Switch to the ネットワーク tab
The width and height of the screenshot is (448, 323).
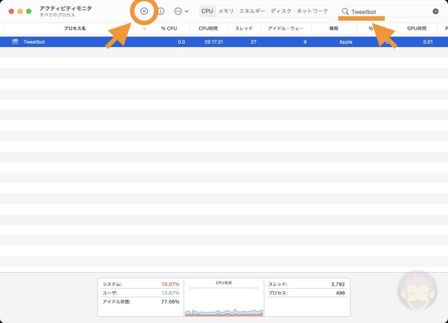click(x=309, y=11)
